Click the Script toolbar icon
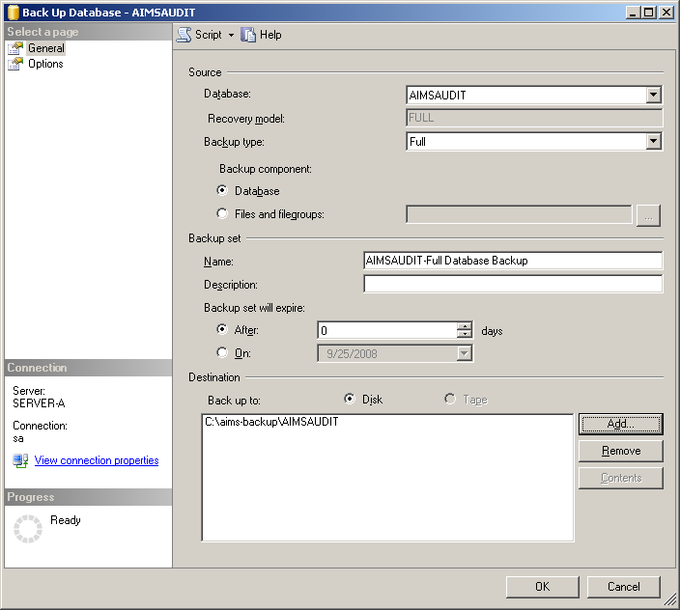This screenshot has width=680, height=610. (184, 35)
